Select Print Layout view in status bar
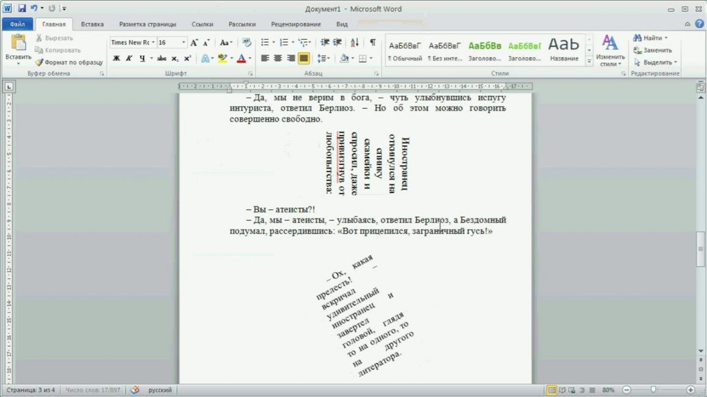 [552, 390]
